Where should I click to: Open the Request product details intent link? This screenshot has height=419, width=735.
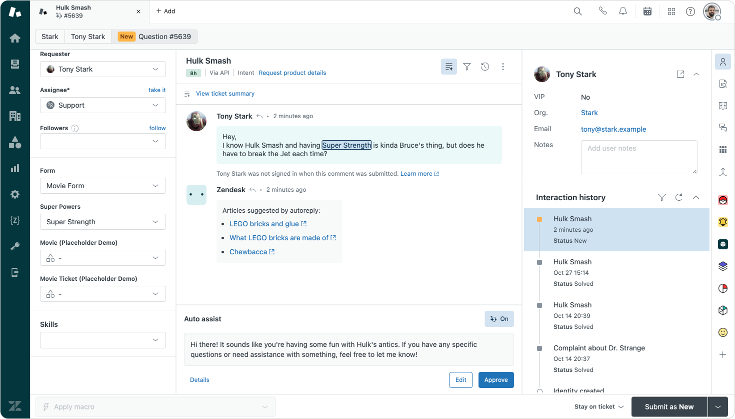tap(292, 73)
